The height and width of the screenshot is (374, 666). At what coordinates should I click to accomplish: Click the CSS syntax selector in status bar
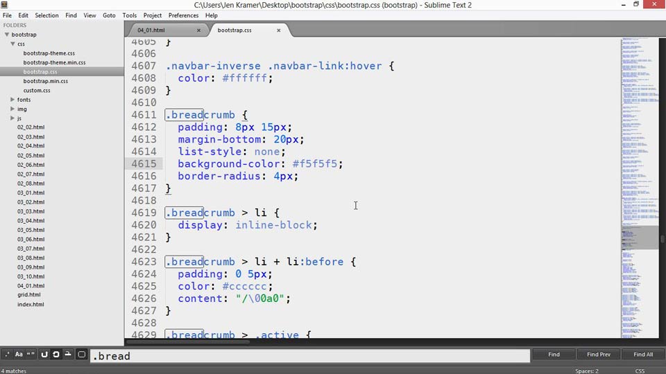640,371
